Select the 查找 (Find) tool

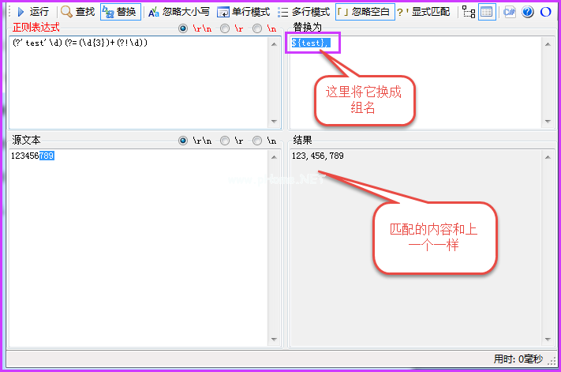77,12
